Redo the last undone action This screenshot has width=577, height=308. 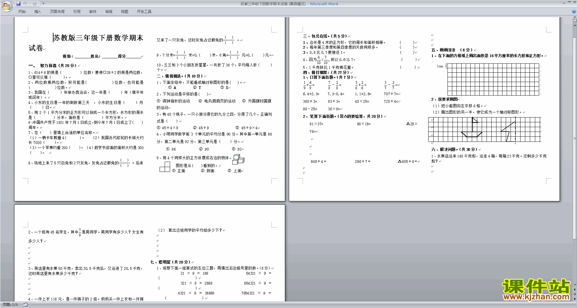(35, 4)
